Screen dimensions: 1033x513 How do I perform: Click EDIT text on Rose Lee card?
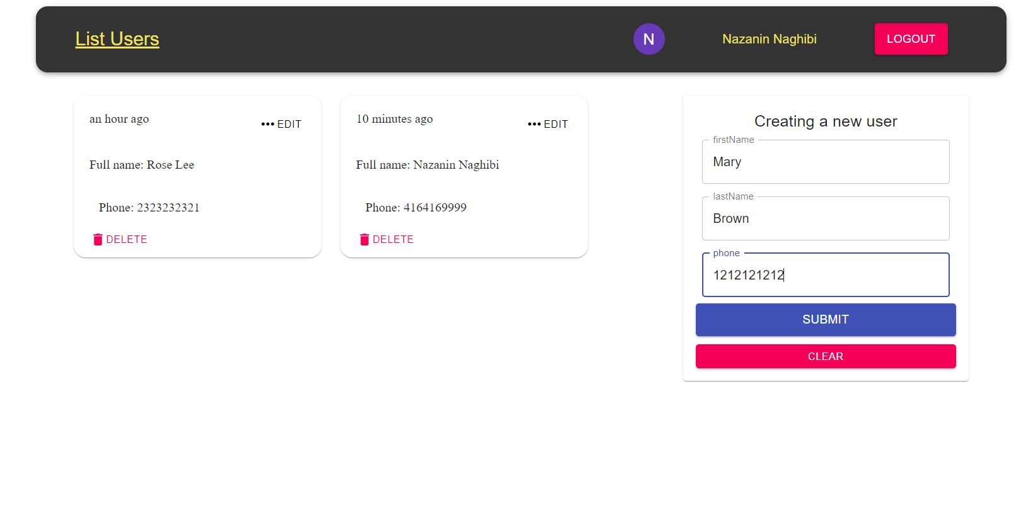[x=289, y=125]
